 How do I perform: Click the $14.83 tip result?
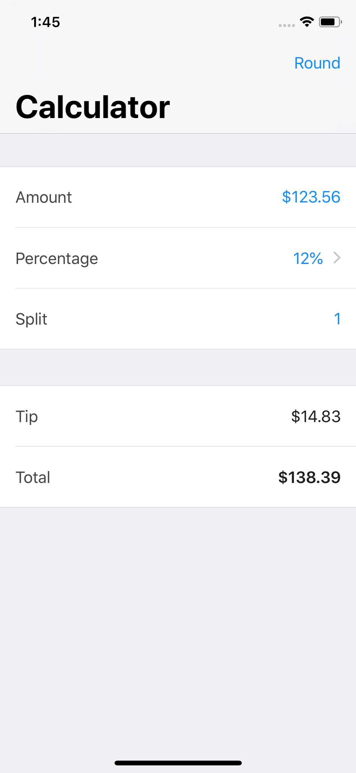(x=315, y=416)
